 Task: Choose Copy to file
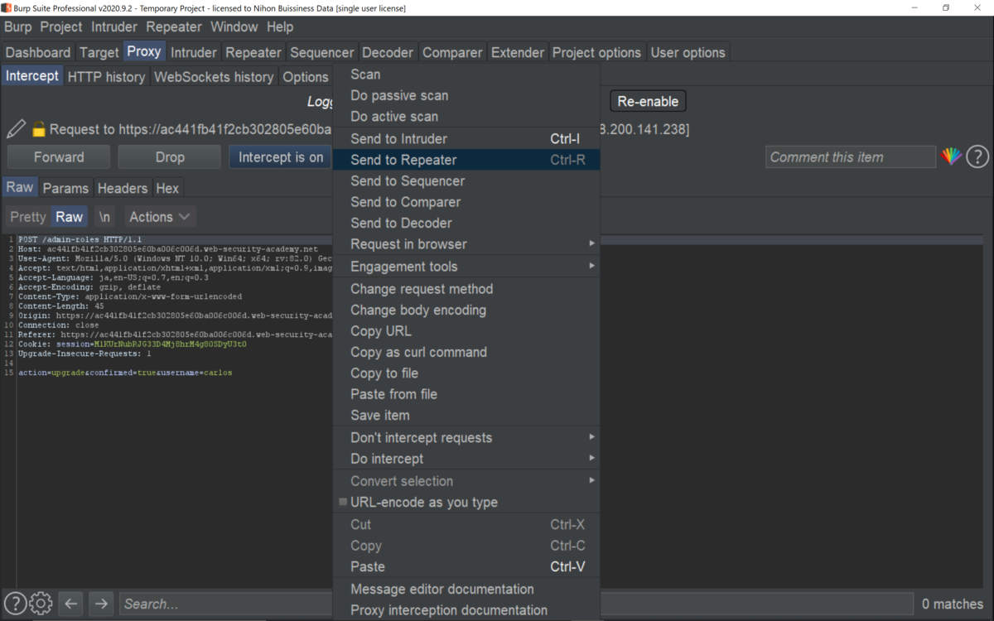pyautogui.click(x=466, y=373)
